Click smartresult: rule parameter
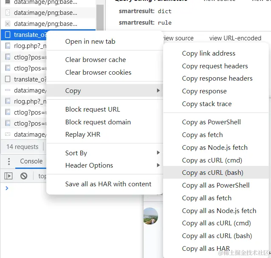This screenshot has width=271, height=258. 145,22
